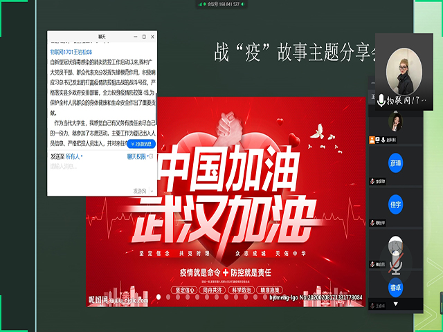Click muted mic icon beside 王睿卓 label
The width and height of the screenshot is (443, 332).
372,306
